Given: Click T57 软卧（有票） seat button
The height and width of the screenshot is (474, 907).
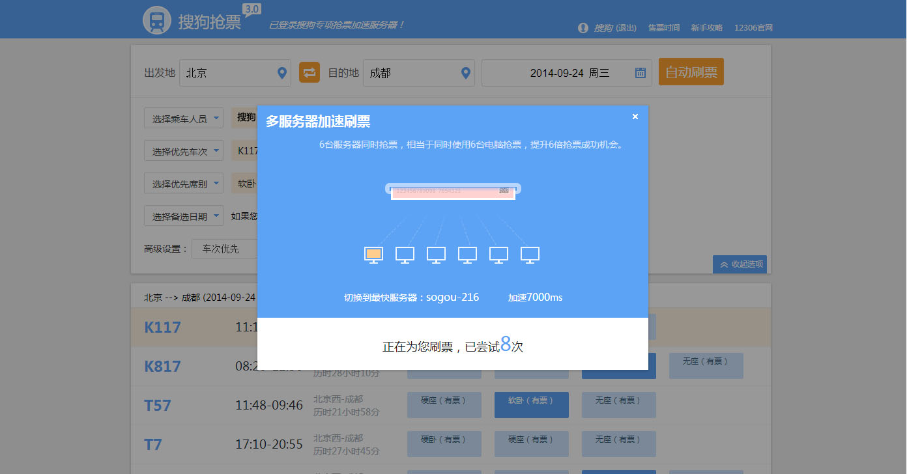Looking at the screenshot, I should point(532,405).
